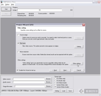The width and height of the screenshot is (101, 96).
Task: Click the Elapsed time value 00:00:00
Action: 31,14
